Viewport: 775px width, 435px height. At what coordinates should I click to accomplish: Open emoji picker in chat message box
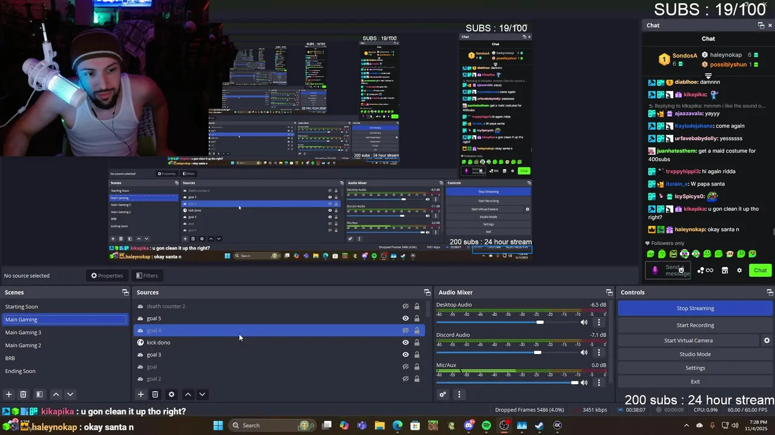click(681, 270)
